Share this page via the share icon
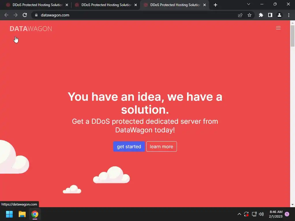295x221 pixels. point(240,15)
